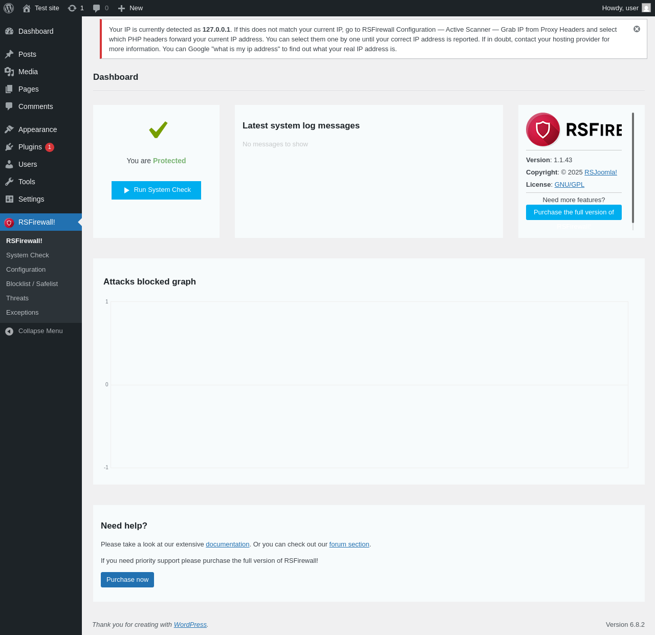The width and height of the screenshot is (655, 635).
Task: Click Version: 1.1.43 text
Action: [549, 160]
